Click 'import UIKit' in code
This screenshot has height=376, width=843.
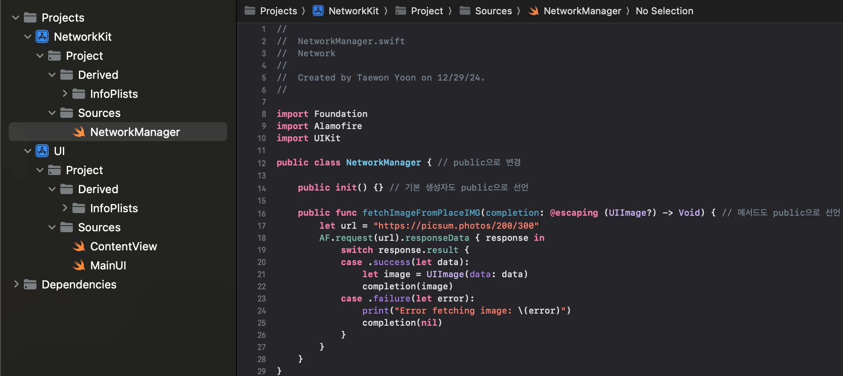coord(308,138)
